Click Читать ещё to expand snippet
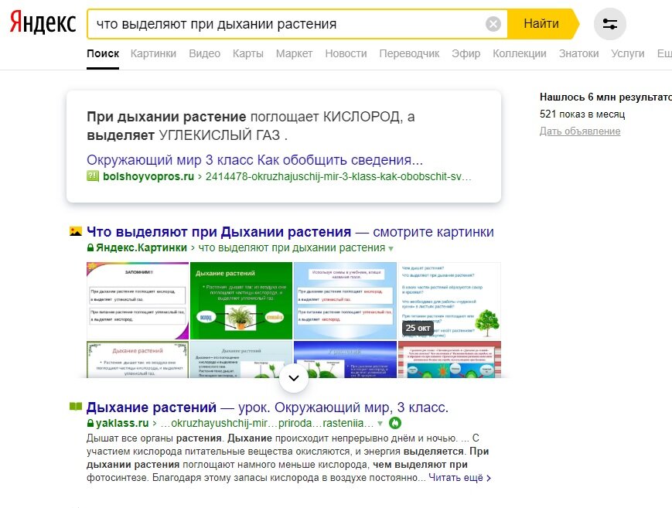This screenshot has width=672, height=508. (x=459, y=478)
